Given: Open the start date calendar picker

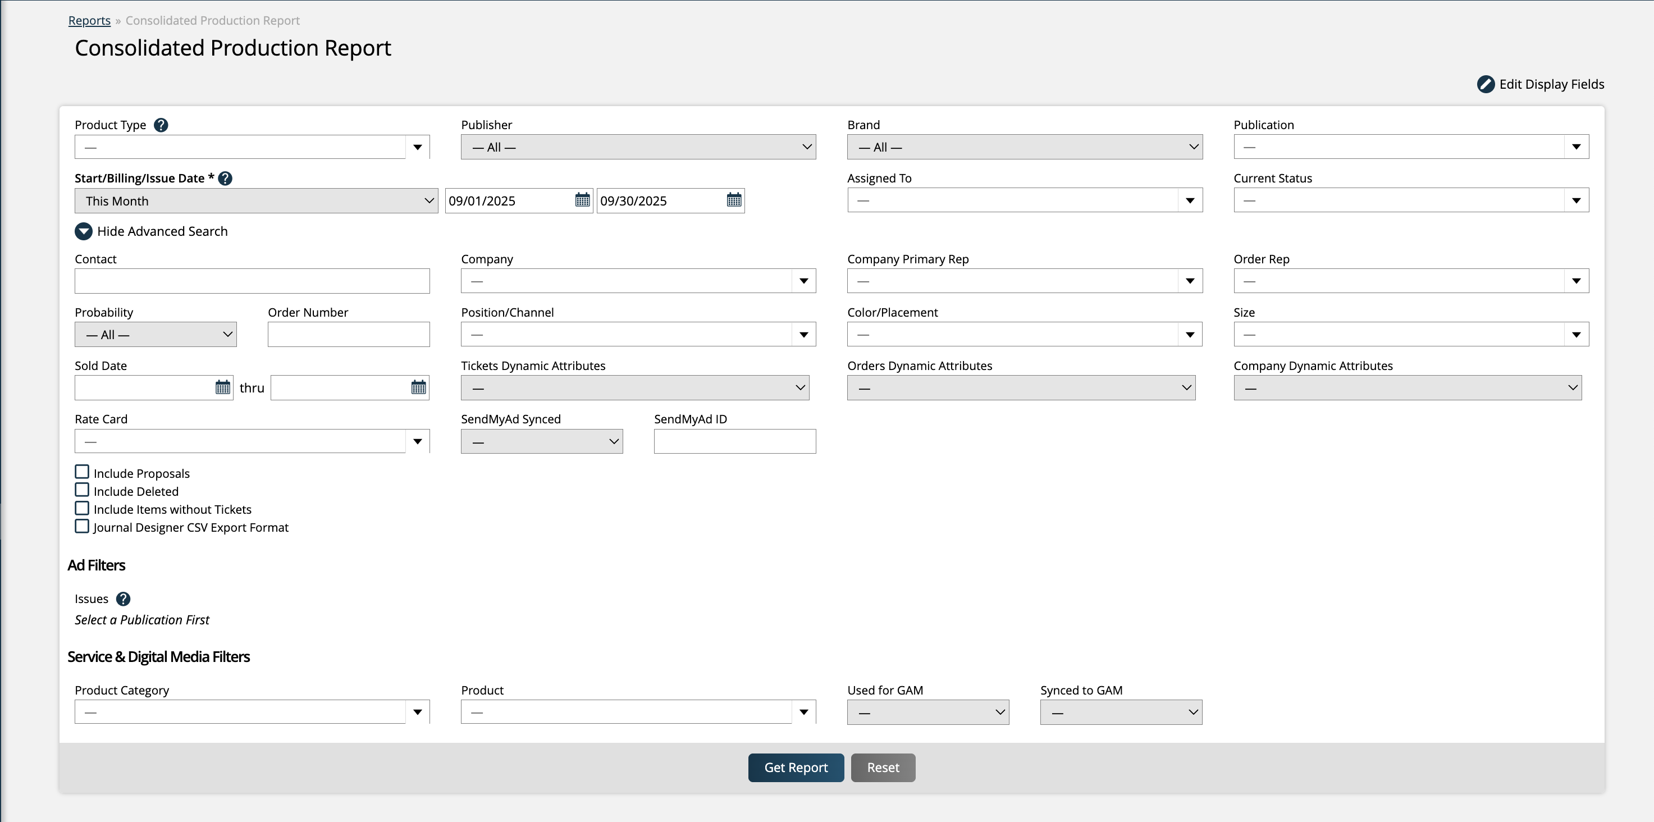Looking at the screenshot, I should pyautogui.click(x=582, y=200).
